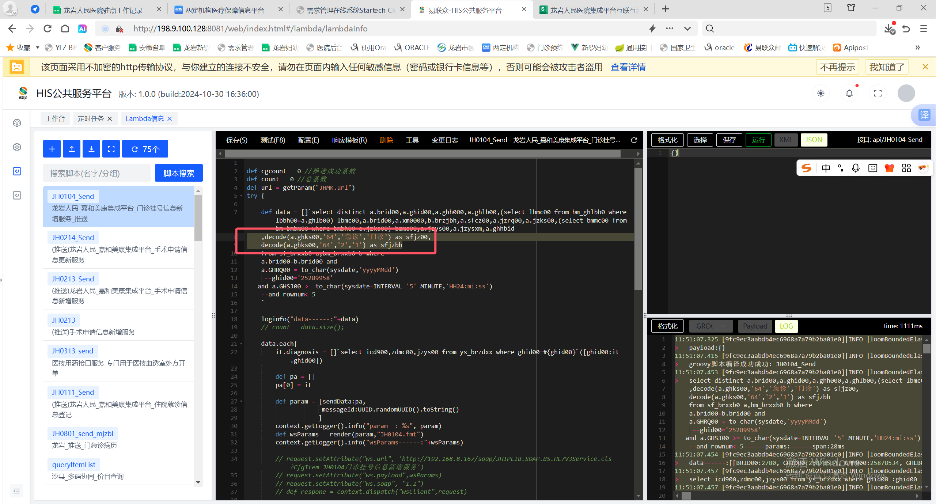Viewport: 936px width, 504px height.
Task: Collapse the data.each fold arrow at line 21
Action: click(x=241, y=344)
